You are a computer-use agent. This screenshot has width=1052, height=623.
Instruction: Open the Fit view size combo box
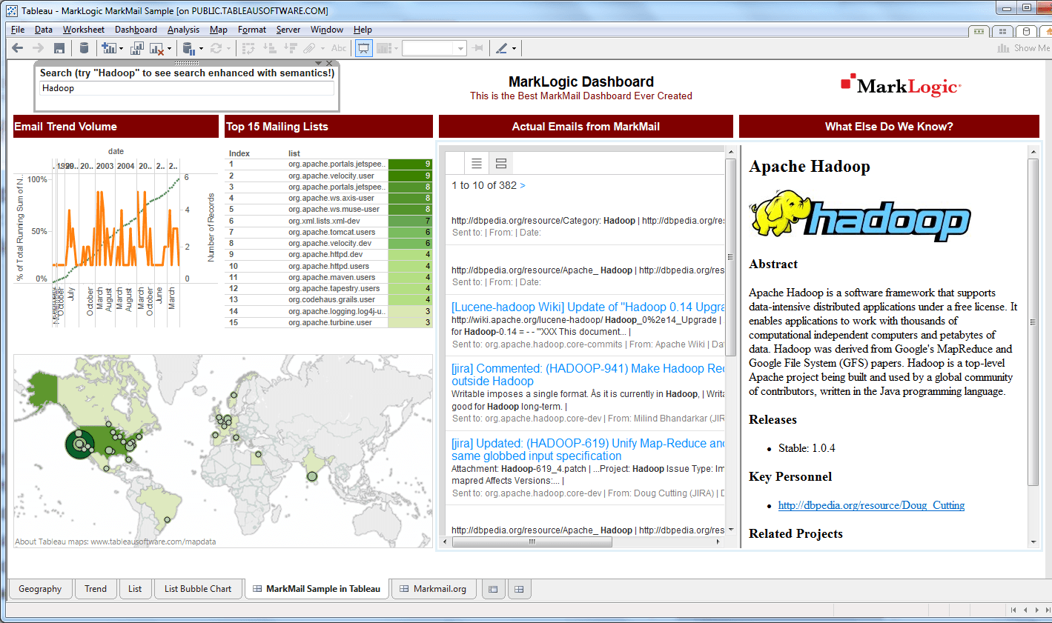pos(434,48)
